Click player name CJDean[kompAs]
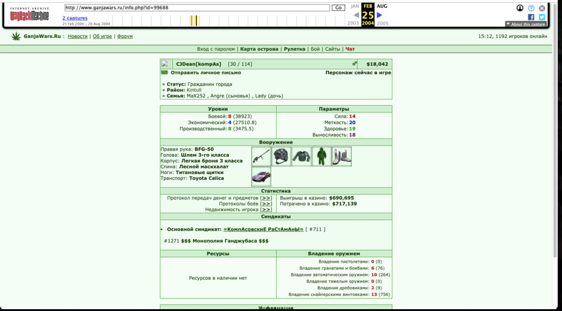This screenshot has height=311, width=562. tap(199, 64)
